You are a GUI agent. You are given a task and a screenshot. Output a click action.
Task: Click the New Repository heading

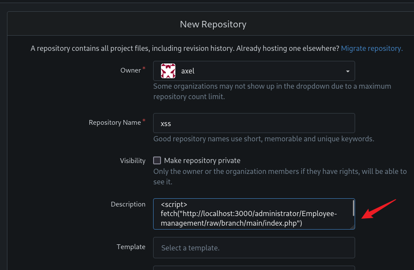point(213,24)
